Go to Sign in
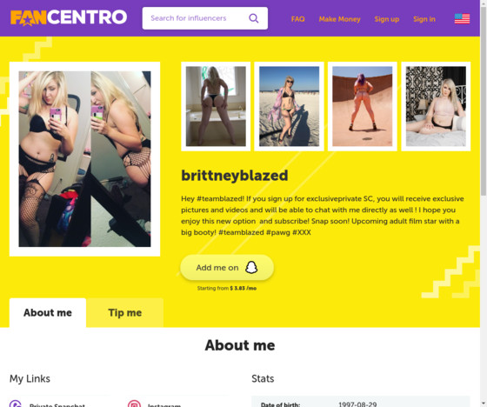The width and height of the screenshot is (487, 407). 424,19
